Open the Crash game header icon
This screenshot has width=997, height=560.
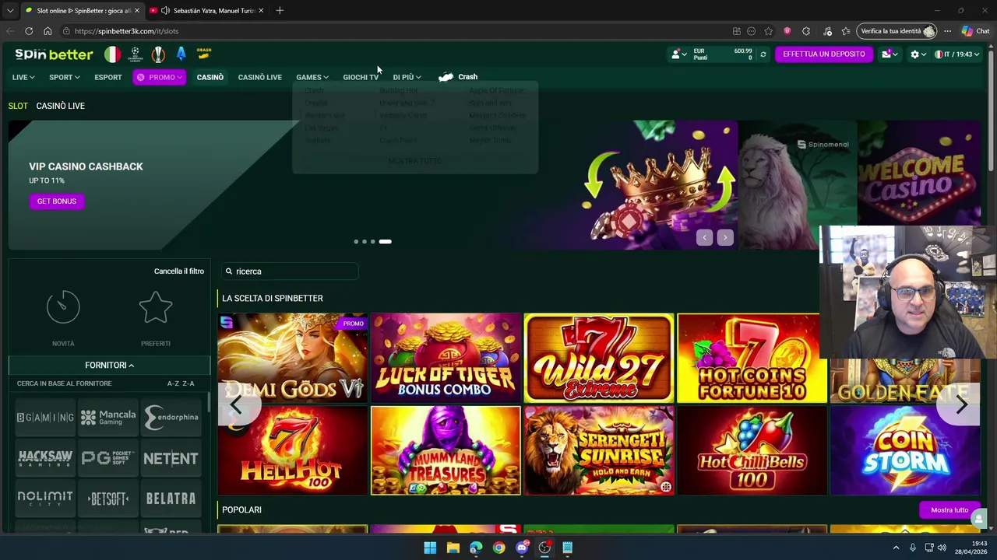[204, 54]
